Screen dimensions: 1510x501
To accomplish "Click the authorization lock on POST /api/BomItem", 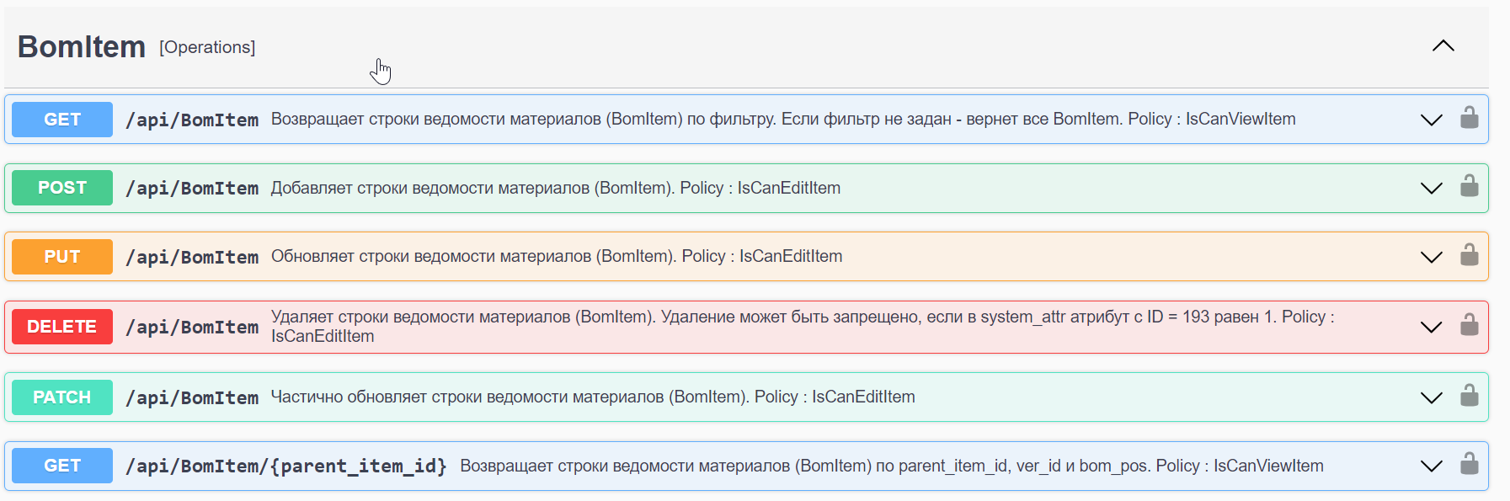I will 1469,186.
